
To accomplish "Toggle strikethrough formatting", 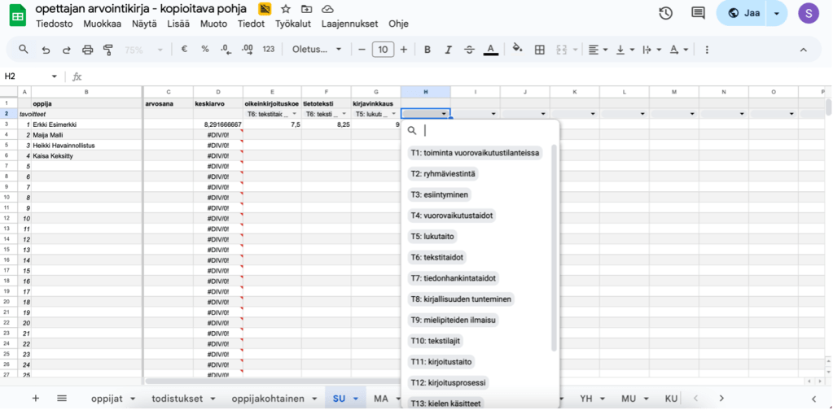I will (469, 50).
